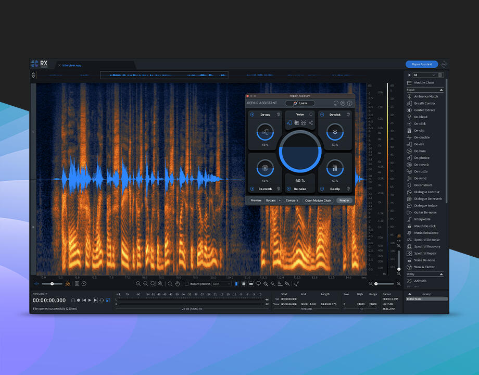The image size is (479, 375).
Task: Click the Voice De-noise module icon
Action: point(410,260)
